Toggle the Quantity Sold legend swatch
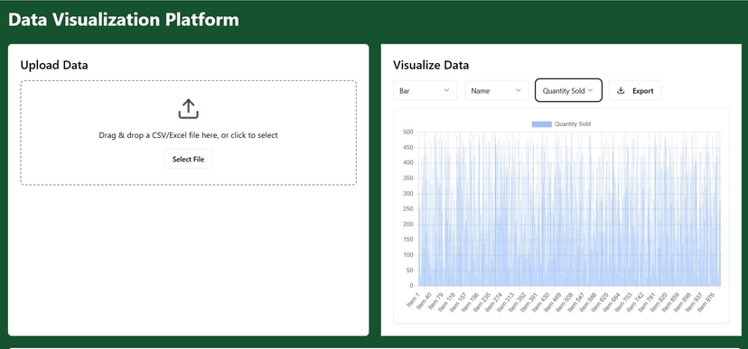 pos(541,124)
